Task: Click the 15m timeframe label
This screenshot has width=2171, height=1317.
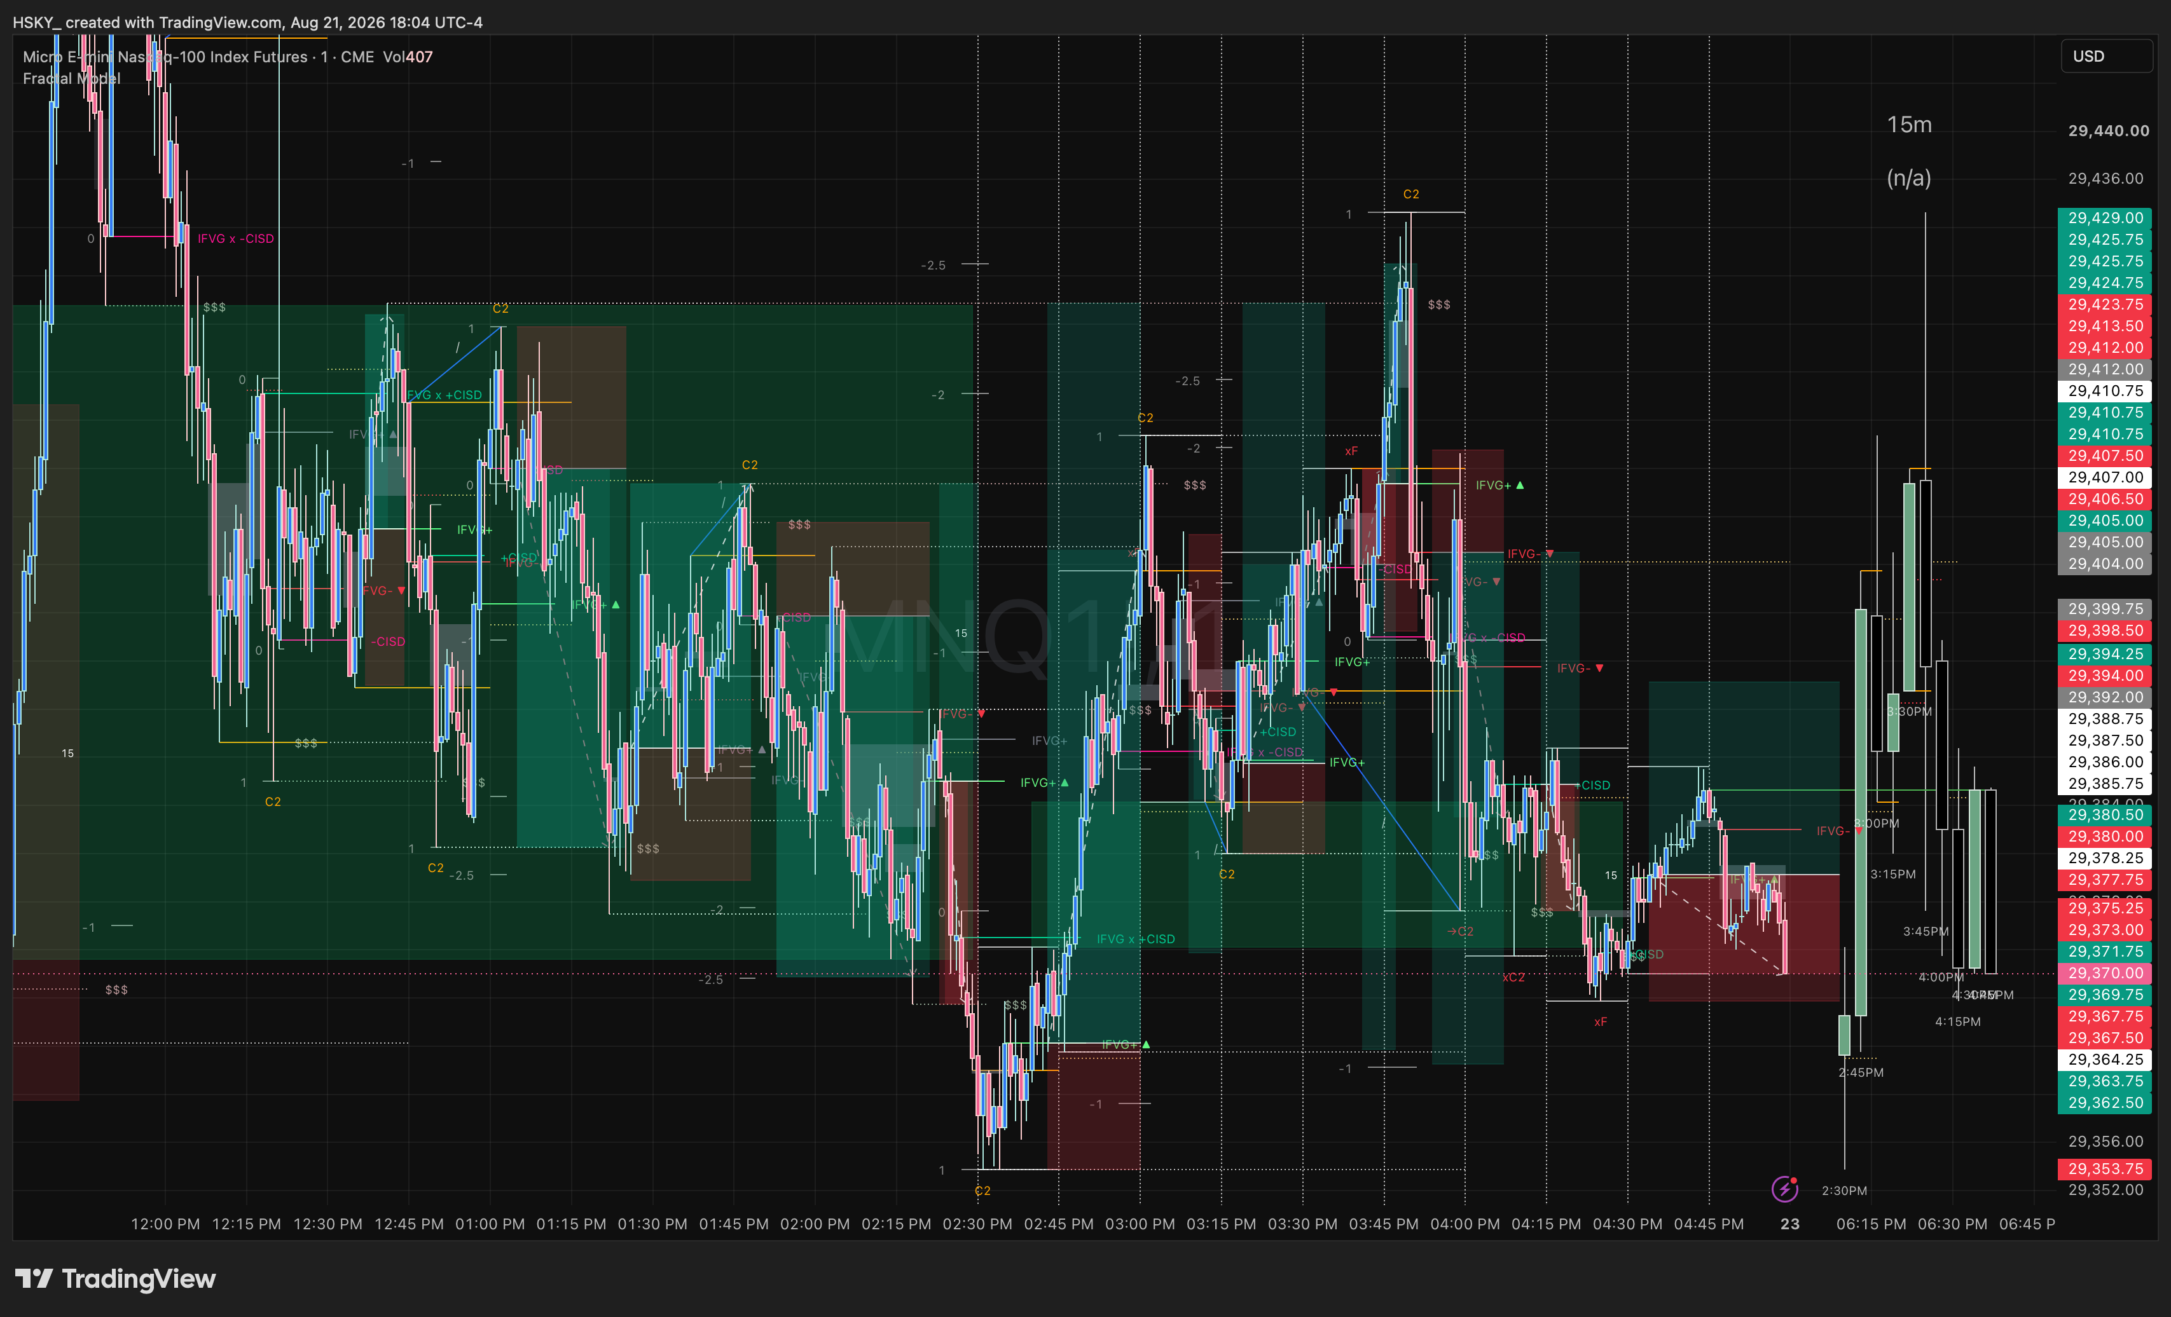Action: [x=1908, y=124]
